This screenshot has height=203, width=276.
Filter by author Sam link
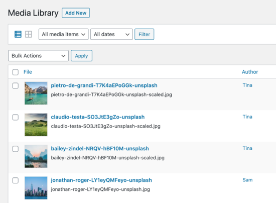247,180
